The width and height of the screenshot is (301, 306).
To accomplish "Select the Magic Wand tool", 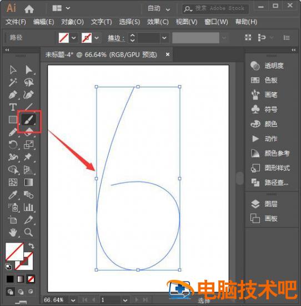I will [13, 82].
